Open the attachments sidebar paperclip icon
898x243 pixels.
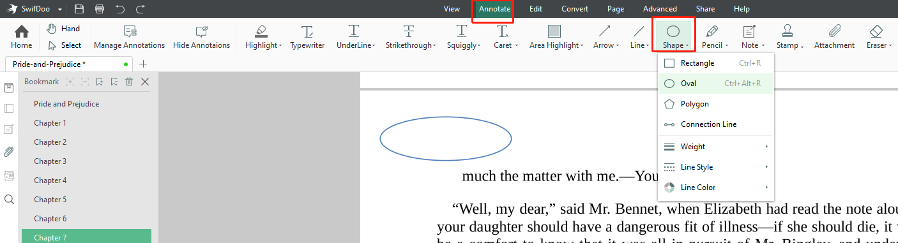(9, 152)
